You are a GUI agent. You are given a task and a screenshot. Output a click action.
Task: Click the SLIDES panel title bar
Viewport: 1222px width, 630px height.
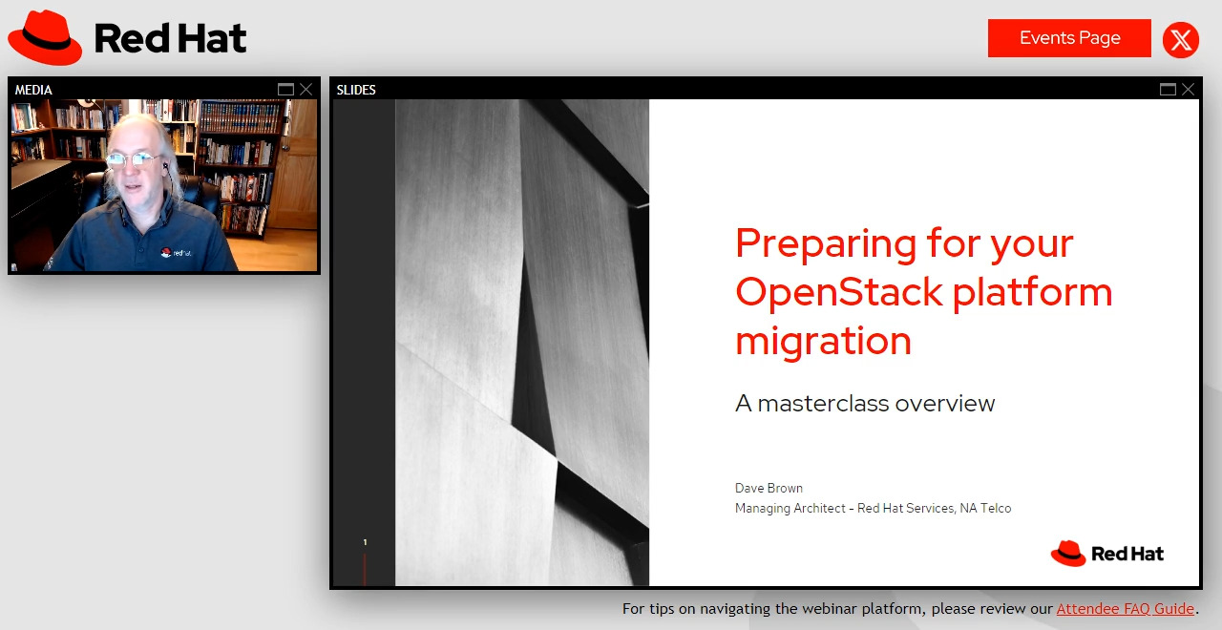[x=745, y=90]
